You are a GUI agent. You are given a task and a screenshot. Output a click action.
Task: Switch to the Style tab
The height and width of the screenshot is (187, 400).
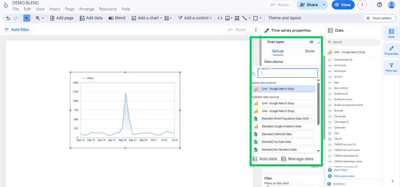309,51
